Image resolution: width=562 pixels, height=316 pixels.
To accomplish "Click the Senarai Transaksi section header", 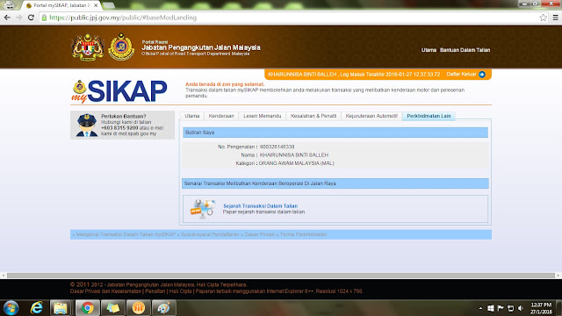I will (x=335, y=183).
